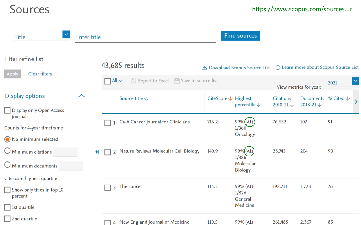This screenshot has height=225, width=361.
Task: Sort by Source title column
Action: [x=134, y=98]
